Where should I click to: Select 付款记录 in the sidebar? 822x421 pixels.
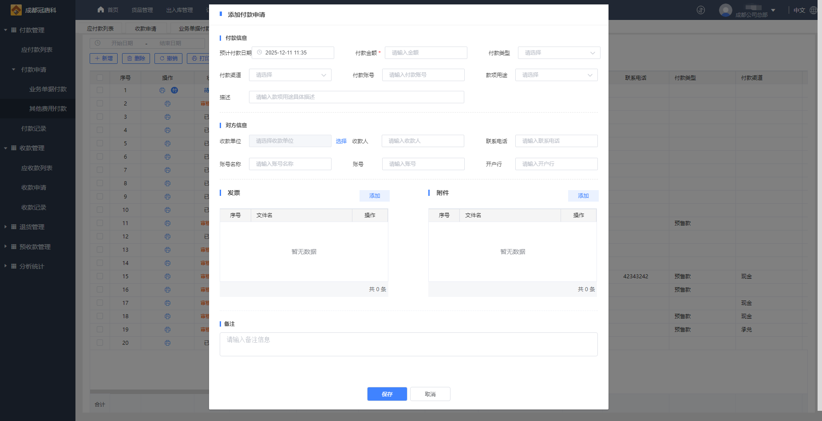[x=34, y=129]
